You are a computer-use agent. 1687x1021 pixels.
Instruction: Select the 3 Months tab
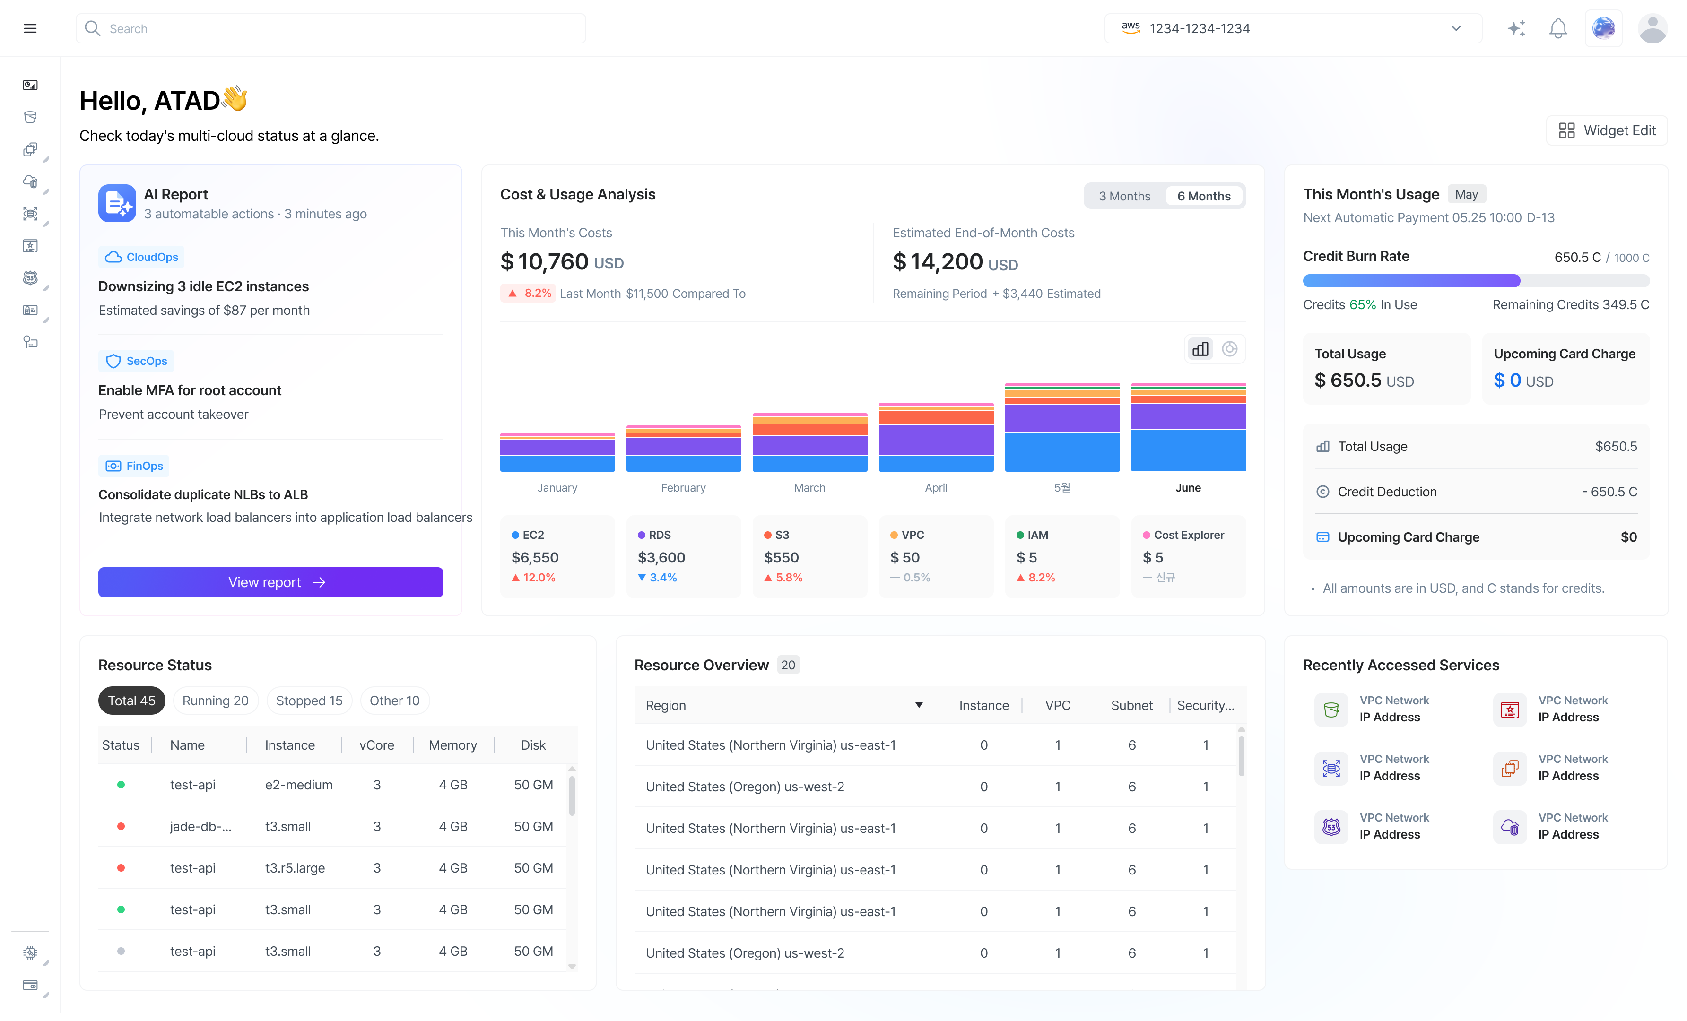tap(1124, 196)
